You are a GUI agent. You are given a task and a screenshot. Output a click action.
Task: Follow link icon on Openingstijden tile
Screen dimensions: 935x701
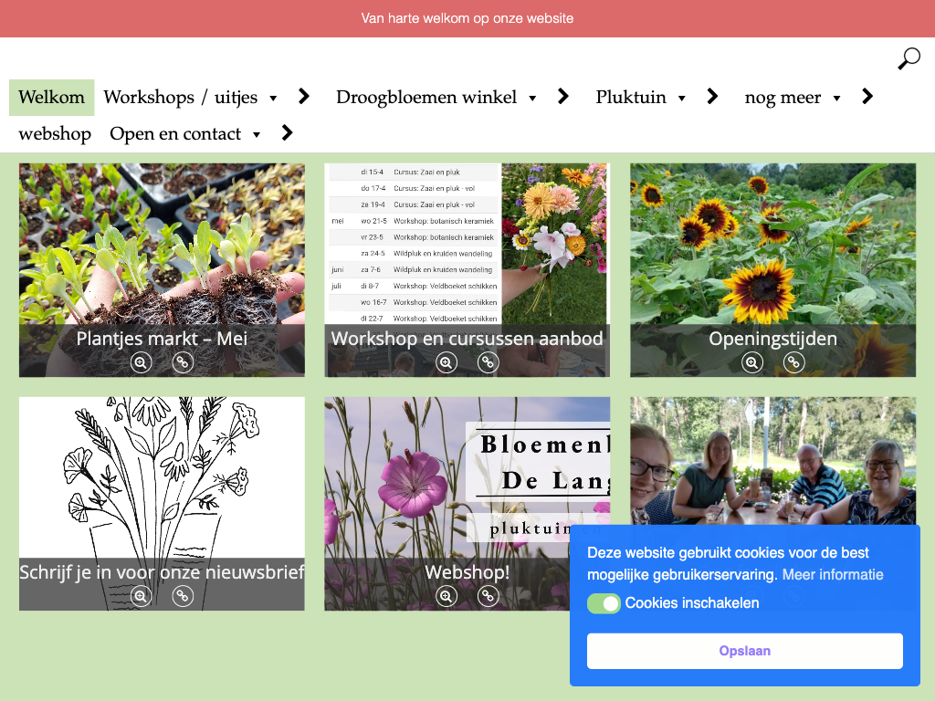pos(794,362)
